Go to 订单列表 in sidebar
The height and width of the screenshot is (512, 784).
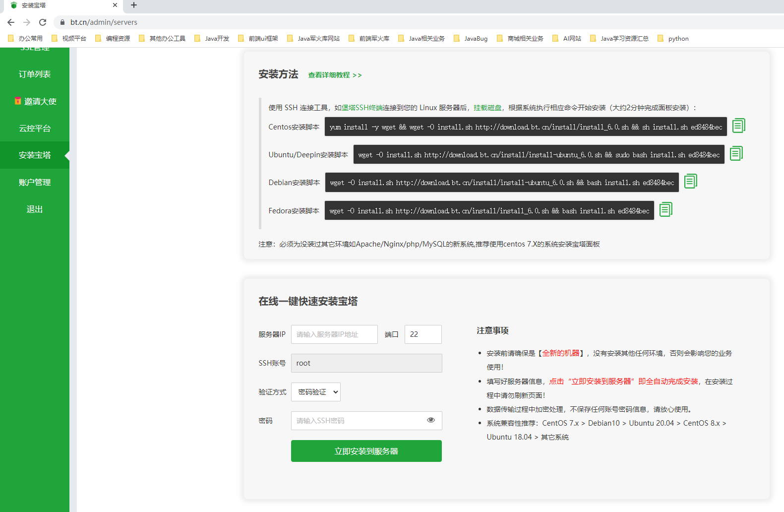[x=35, y=74]
